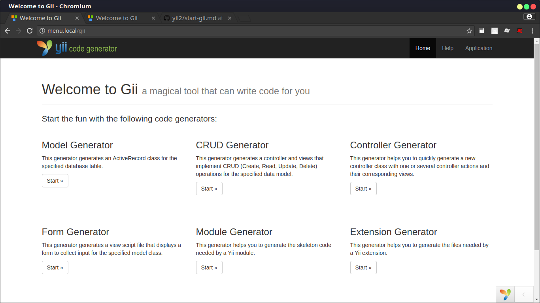Click the CRUD Generator heading
This screenshot has width=540, height=303.
(232, 145)
